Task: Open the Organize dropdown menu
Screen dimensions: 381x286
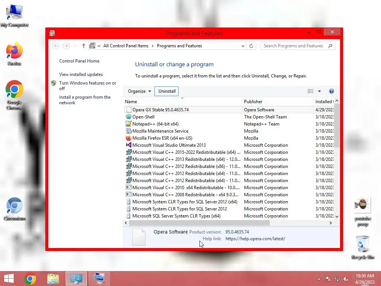Action: [140, 91]
